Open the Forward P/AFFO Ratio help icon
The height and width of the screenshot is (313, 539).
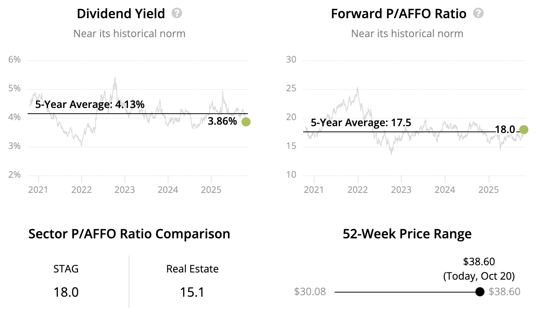pyautogui.click(x=478, y=14)
